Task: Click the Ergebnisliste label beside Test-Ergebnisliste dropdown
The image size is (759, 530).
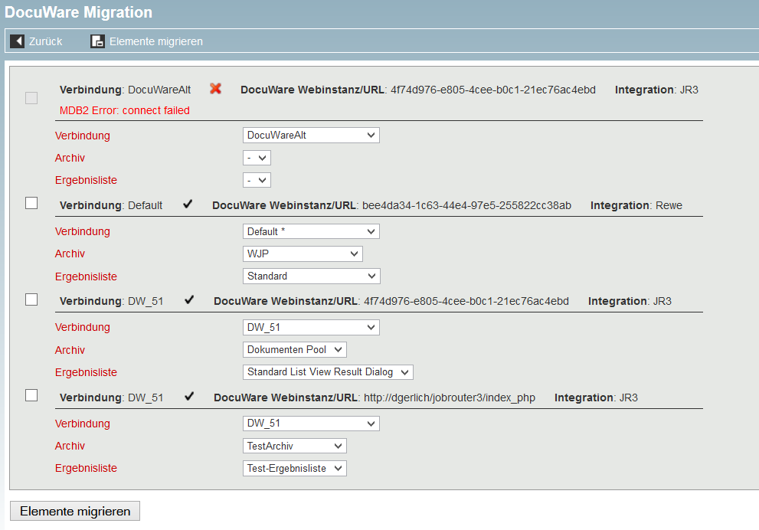Action: coord(86,468)
